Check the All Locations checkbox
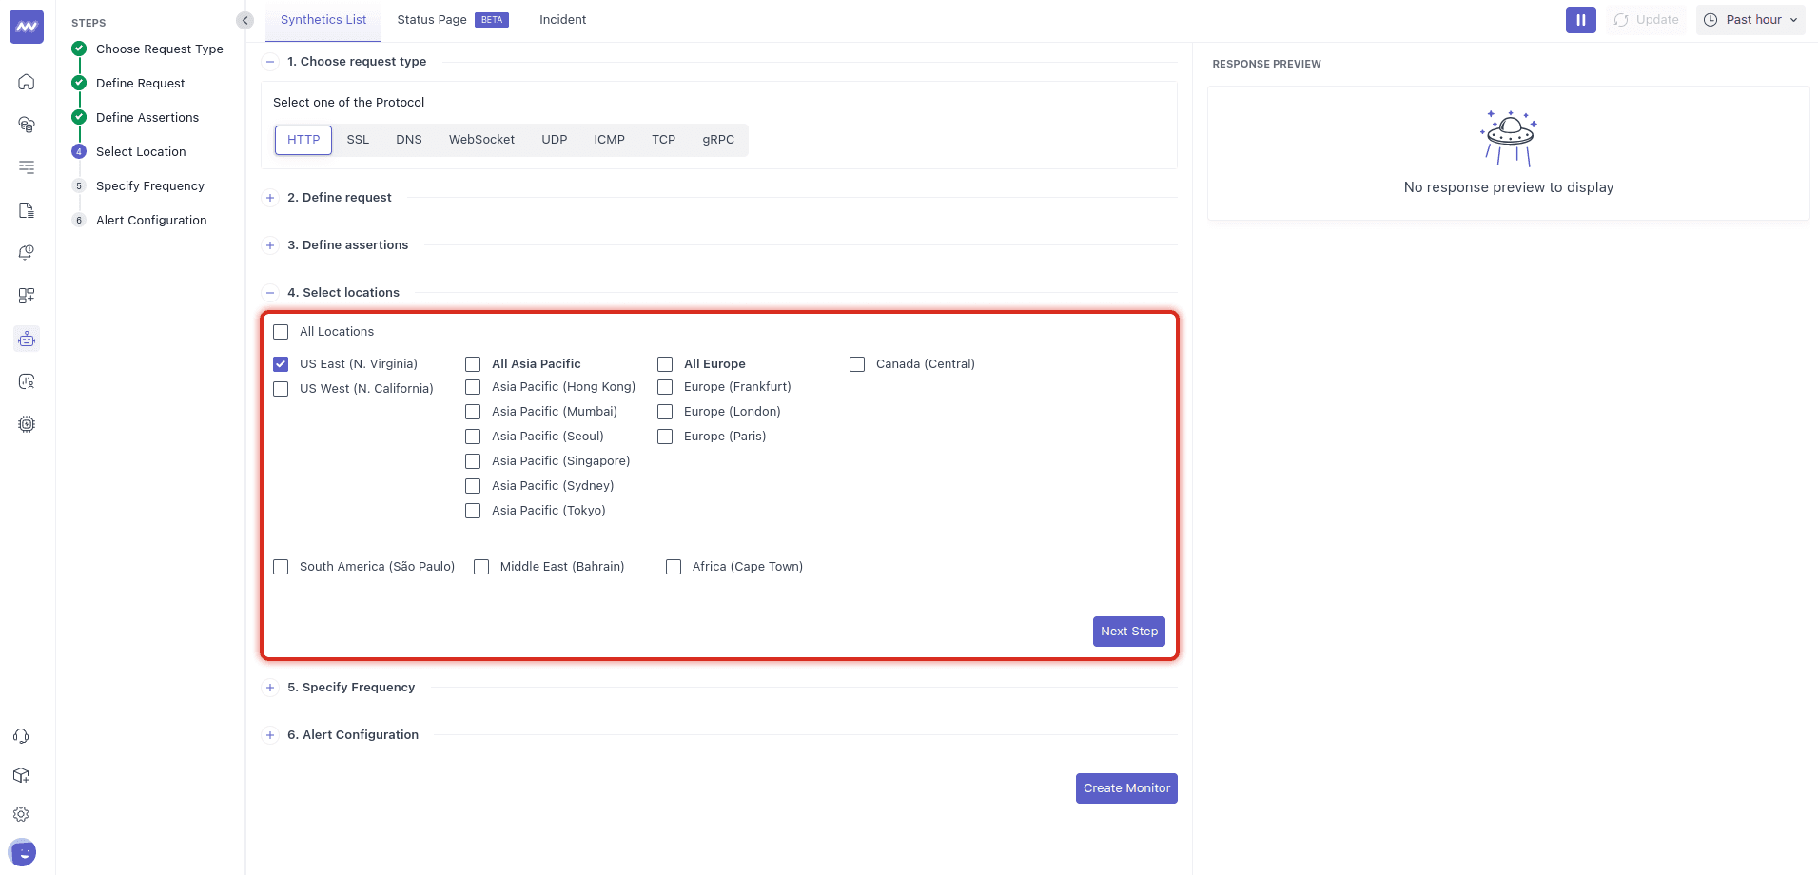 pyautogui.click(x=281, y=332)
